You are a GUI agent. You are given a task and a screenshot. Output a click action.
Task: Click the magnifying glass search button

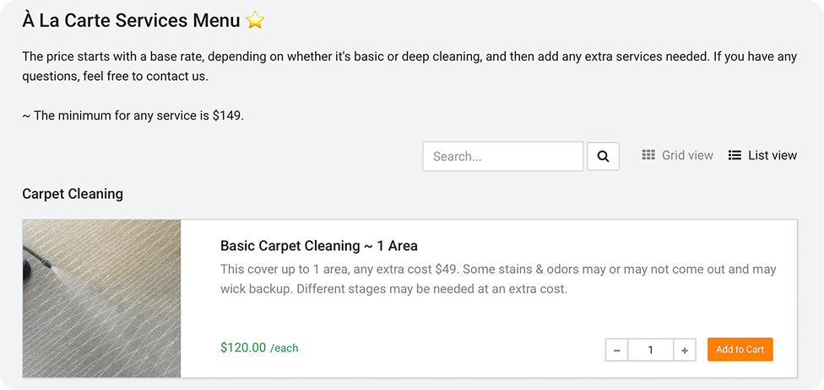603,157
